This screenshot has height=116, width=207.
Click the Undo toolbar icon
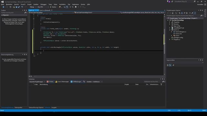tap(22, 7)
